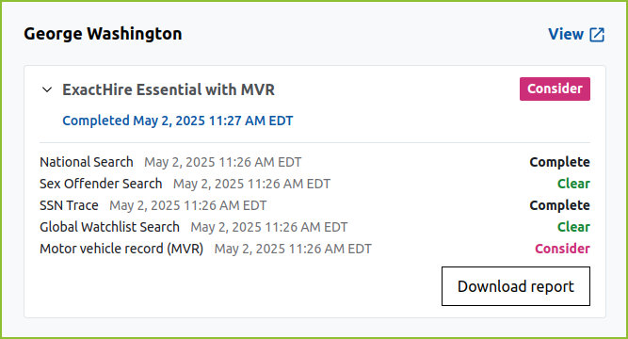This screenshot has width=628, height=339.
Task: Click the pink Consider status badge
Action: (x=555, y=89)
